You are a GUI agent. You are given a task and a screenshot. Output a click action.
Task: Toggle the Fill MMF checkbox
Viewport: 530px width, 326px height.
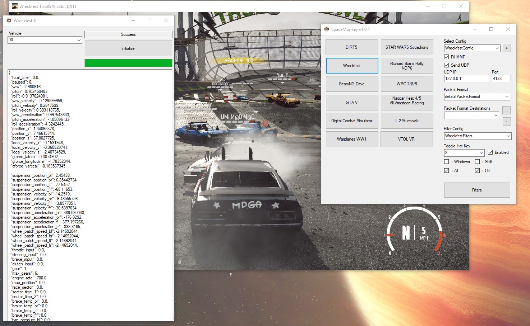(446, 57)
